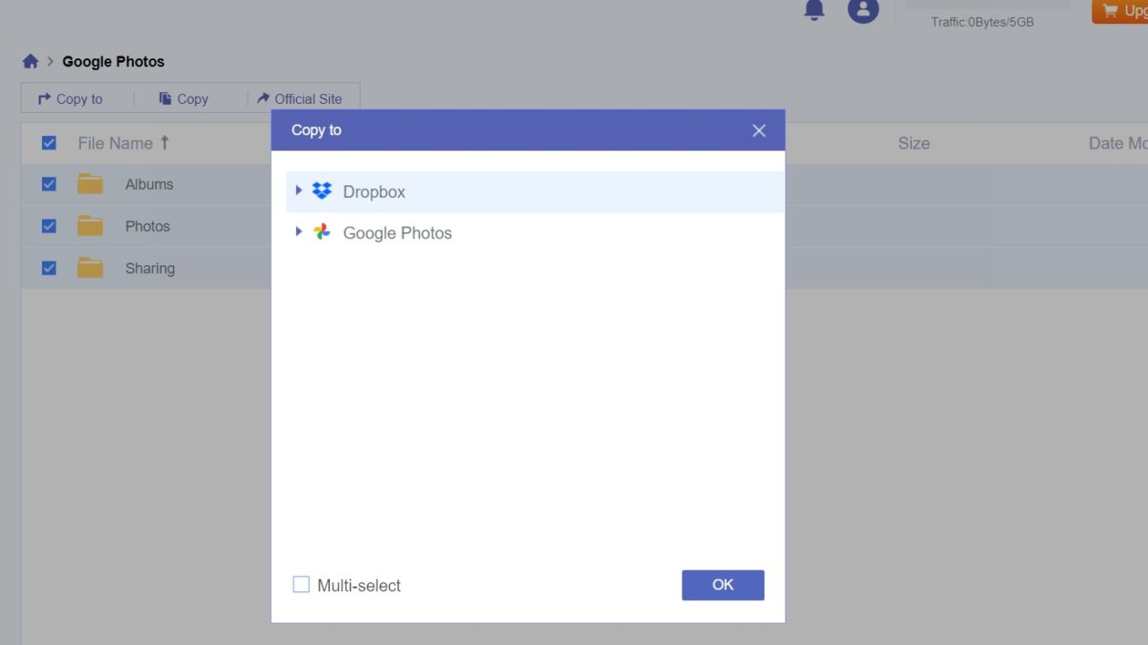The image size is (1148, 645).
Task: Confirm with the OK button
Action: 722,585
